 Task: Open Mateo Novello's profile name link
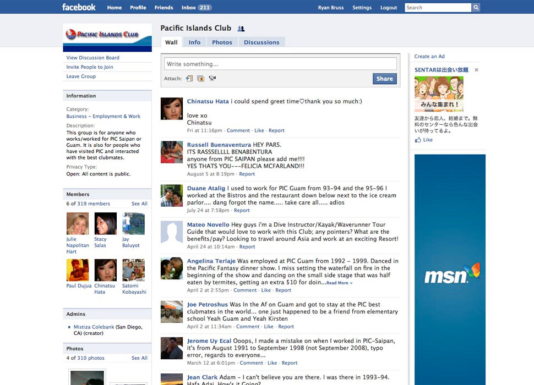point(208,224)
